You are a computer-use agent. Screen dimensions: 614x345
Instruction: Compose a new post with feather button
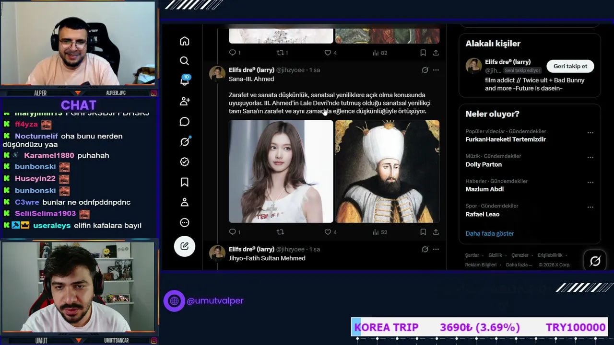click(185, 246)
